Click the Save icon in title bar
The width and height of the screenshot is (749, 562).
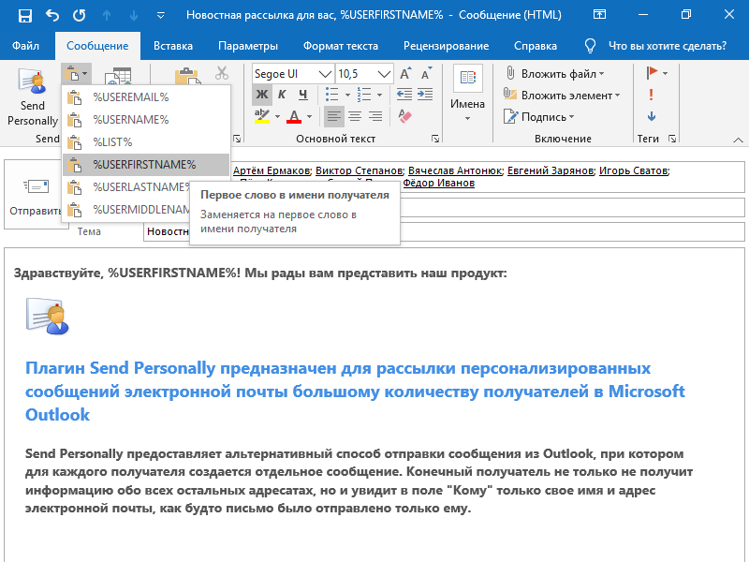tap(24, 16)
